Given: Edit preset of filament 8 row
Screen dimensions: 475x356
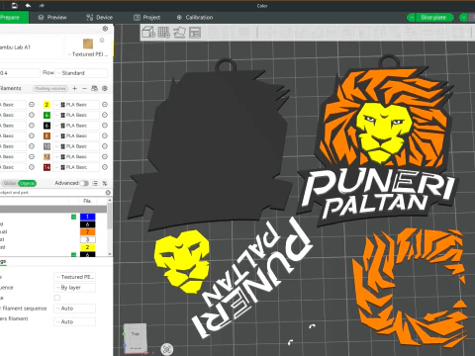Looking at the screenshot, I should click(105, 135).
